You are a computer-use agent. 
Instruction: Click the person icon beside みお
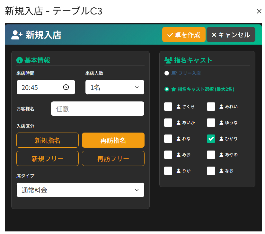(x=179, y=155)
